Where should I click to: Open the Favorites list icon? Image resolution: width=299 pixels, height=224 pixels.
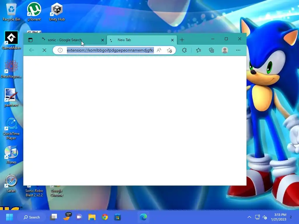pos(199,50)
